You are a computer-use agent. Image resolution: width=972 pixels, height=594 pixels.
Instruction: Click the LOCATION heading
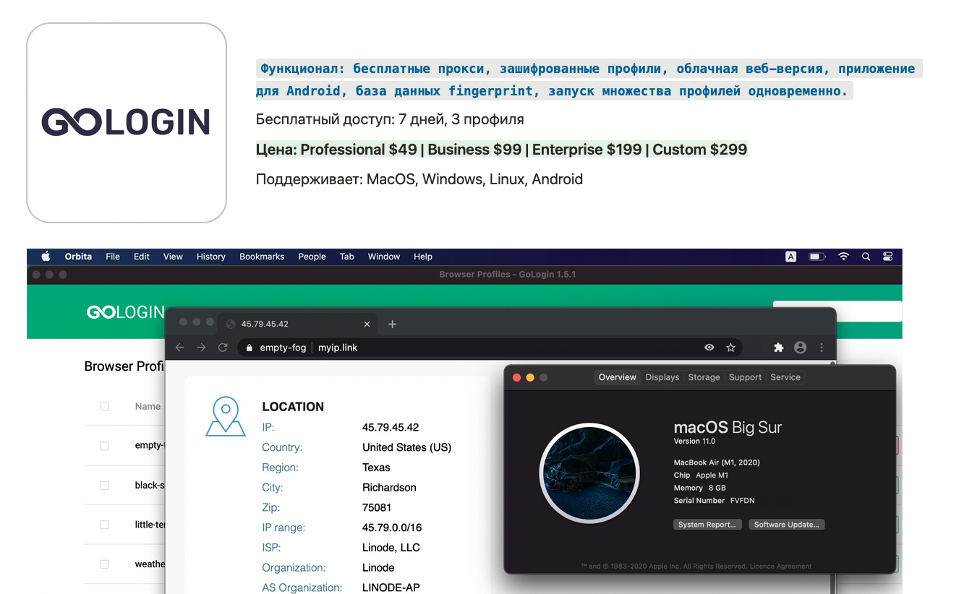pos(293,407)
